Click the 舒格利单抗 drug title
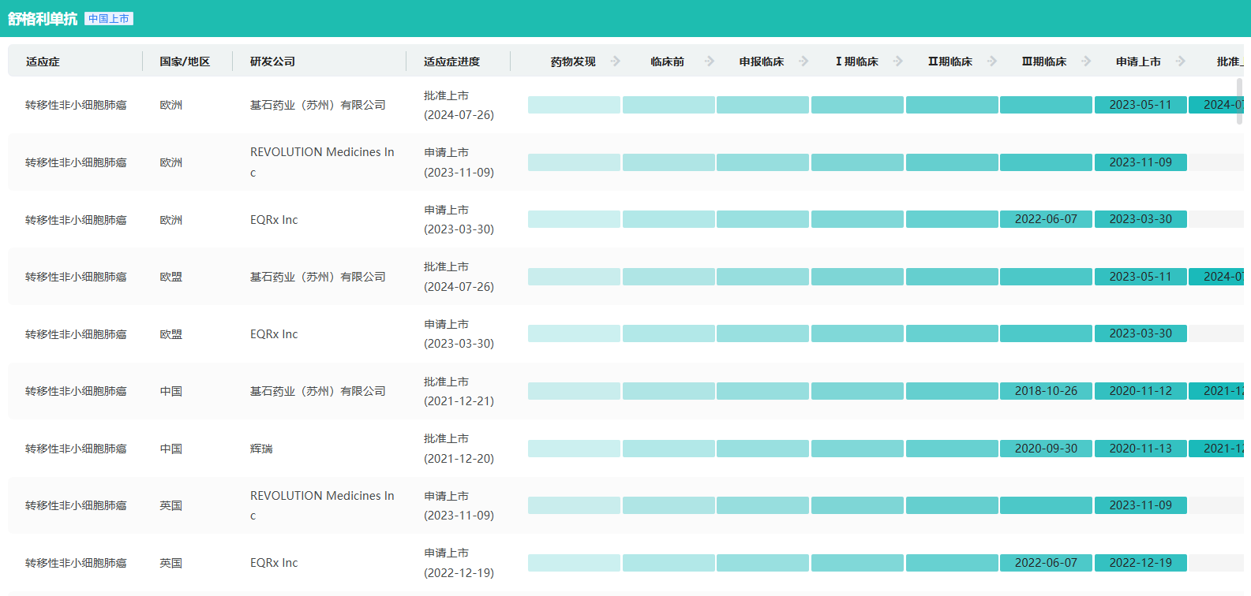Image resolution: width=1251 pixels, height=596 pixels. 43,19
